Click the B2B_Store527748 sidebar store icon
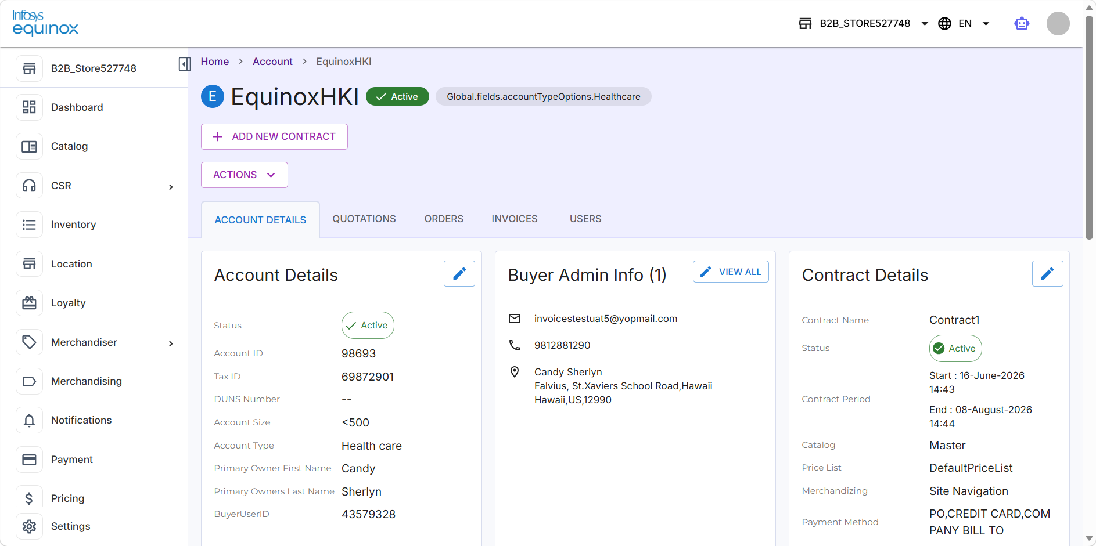Screen dimensions: 1096x546 [29, 68]
